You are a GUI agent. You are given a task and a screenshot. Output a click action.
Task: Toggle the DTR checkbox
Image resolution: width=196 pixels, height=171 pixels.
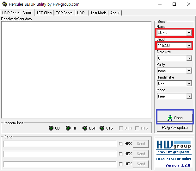tap(121, 128)
